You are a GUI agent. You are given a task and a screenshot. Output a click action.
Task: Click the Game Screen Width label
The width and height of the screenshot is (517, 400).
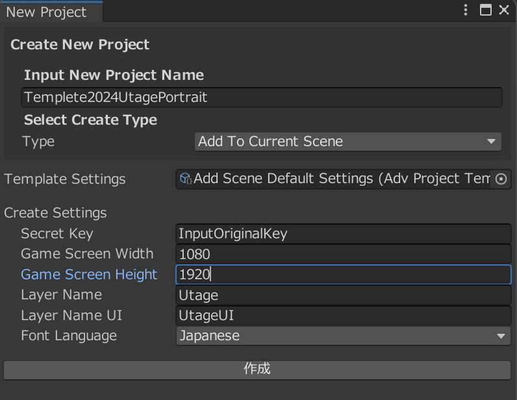[87, 254]
